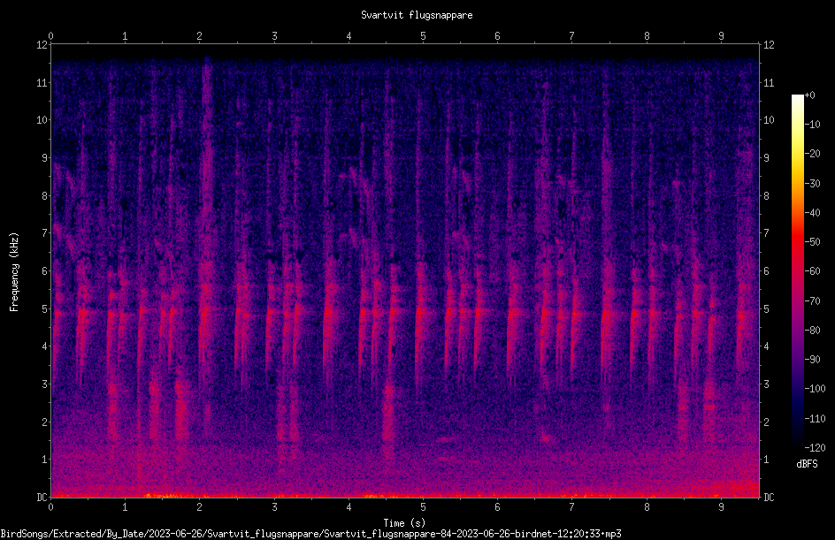Click the "-120" color scale label
Image resolution: width=835 pixels, height=540 pixels.
pyautogui.click(x=815, y=448)
